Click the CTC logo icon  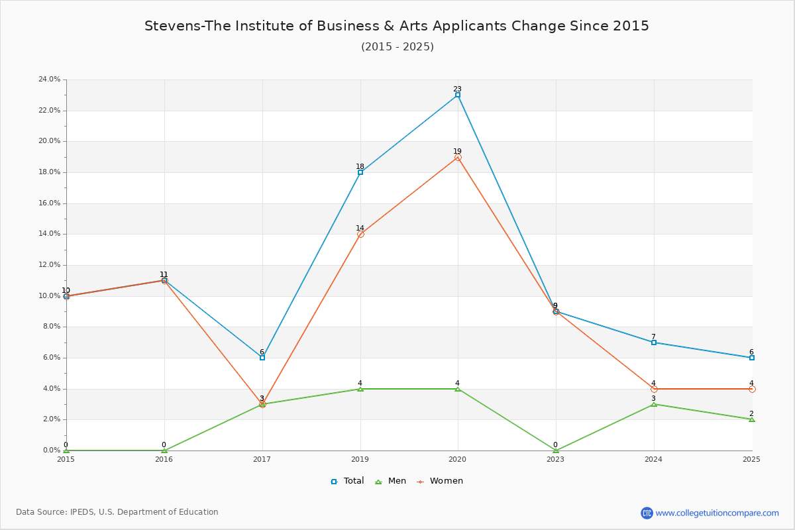click(647, 513)
